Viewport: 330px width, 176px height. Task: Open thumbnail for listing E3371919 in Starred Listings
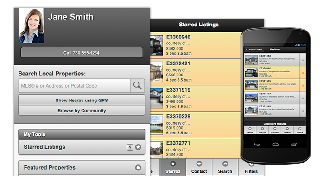(x=156, y=98)
